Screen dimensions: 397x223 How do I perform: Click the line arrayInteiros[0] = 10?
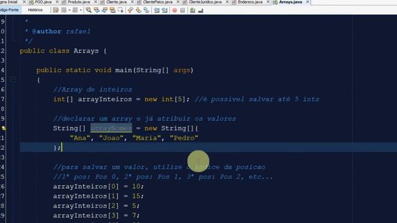pyautogui.click(x=98, y=186)
